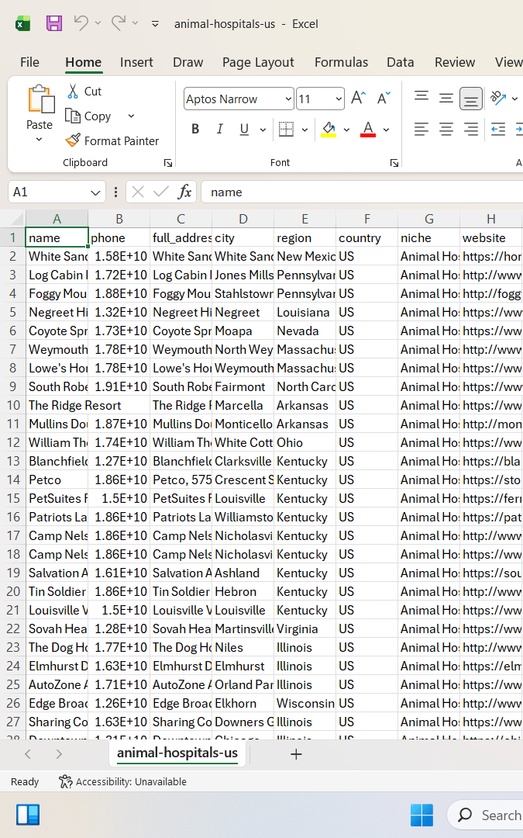Apply yellow Fill Color
This screenshot has height=838, width=523.
329,130
